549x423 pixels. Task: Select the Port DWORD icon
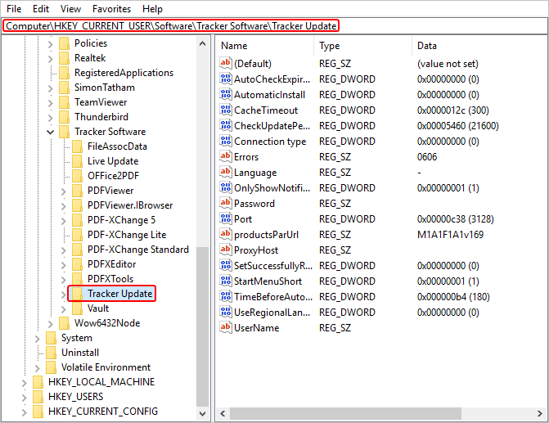point(226,218)
